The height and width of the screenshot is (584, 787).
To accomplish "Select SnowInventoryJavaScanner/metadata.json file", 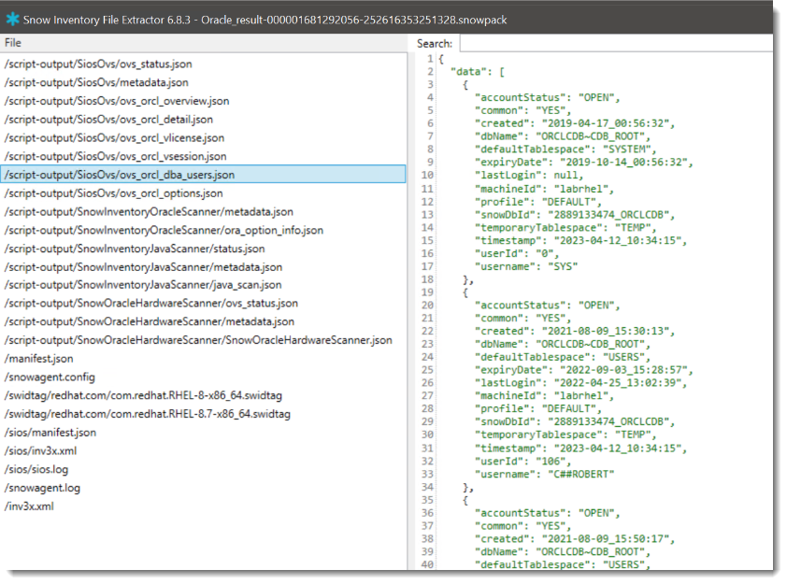I will (143, 267).
